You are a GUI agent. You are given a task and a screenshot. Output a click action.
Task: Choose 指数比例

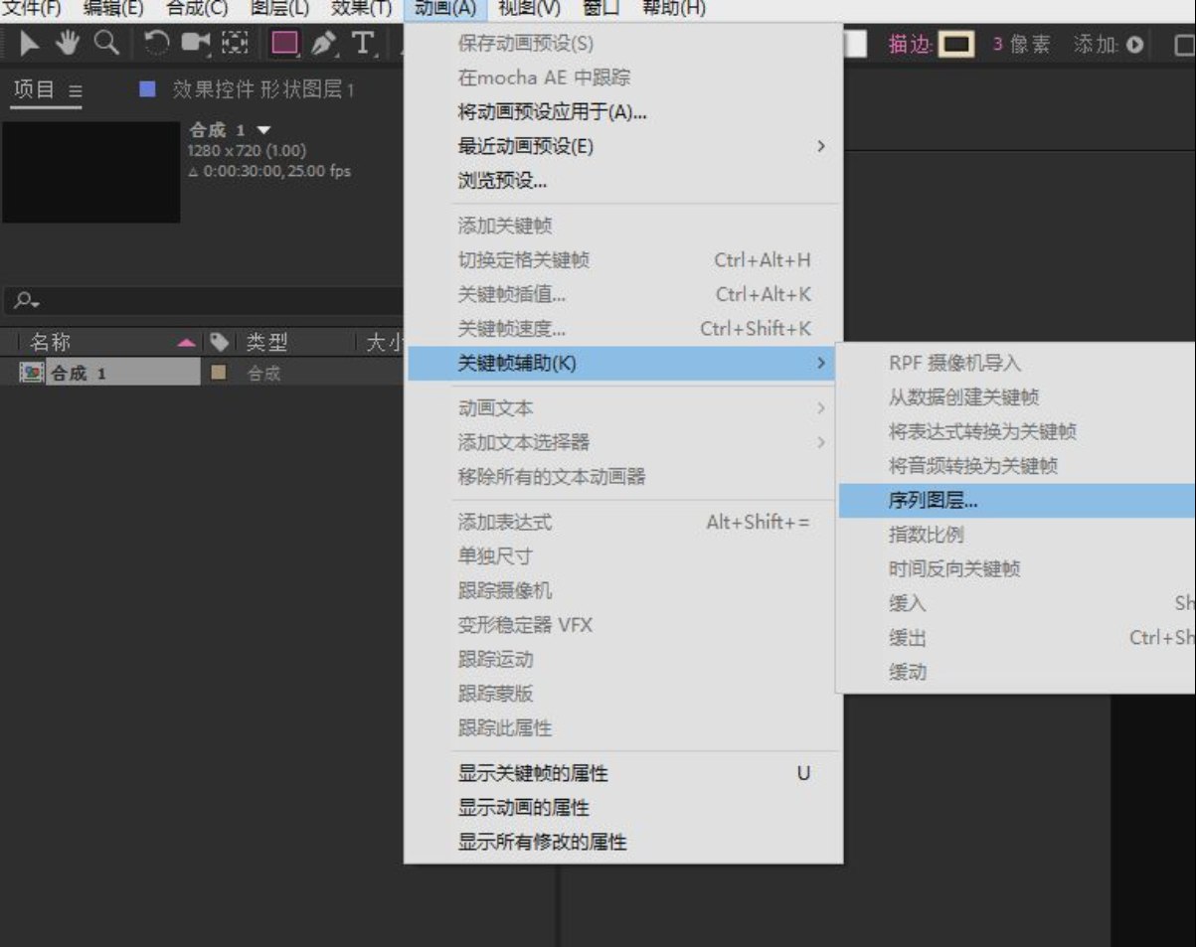click(x=1017, y=535)
